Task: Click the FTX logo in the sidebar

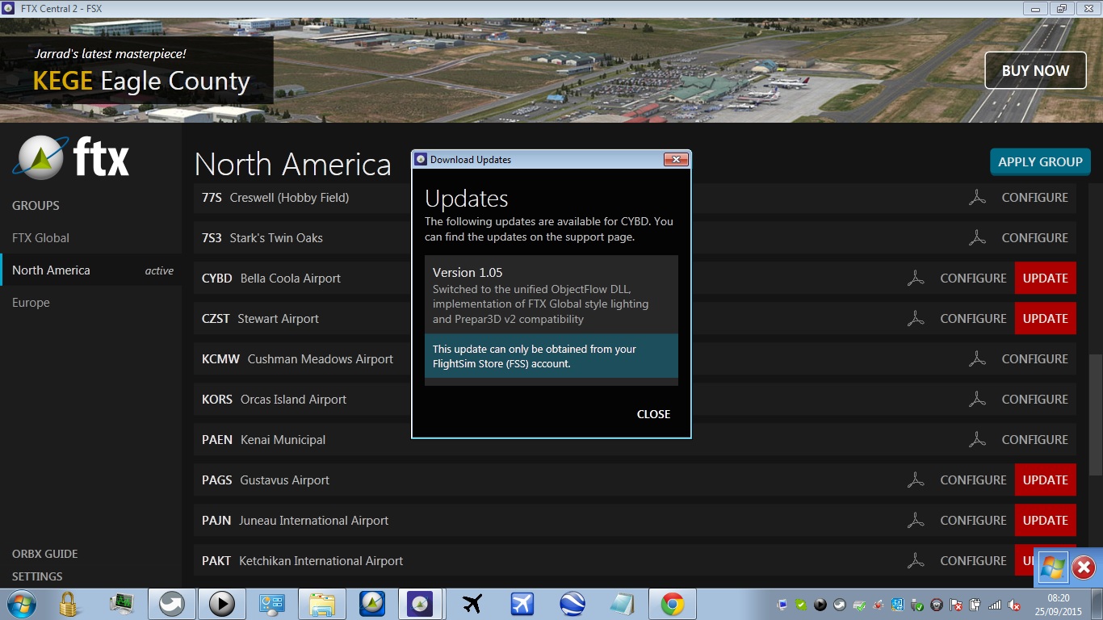Action: click(71, 157)
